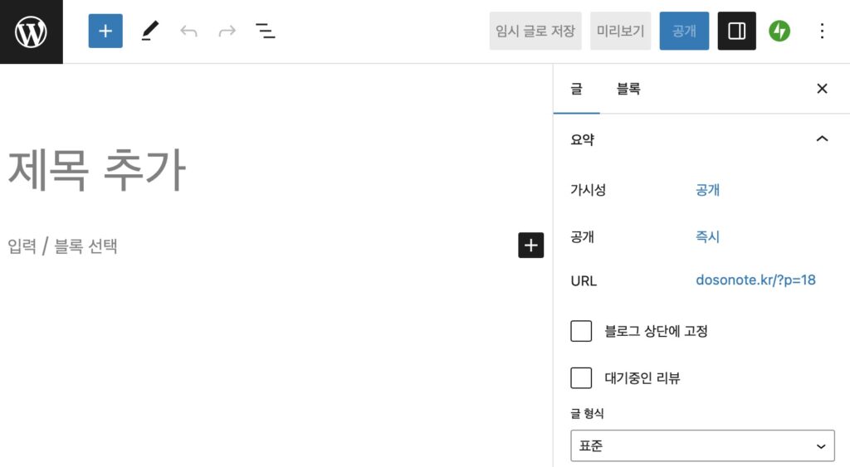
Task: Switch to the 블록 tab
Action: pos(628,89)
